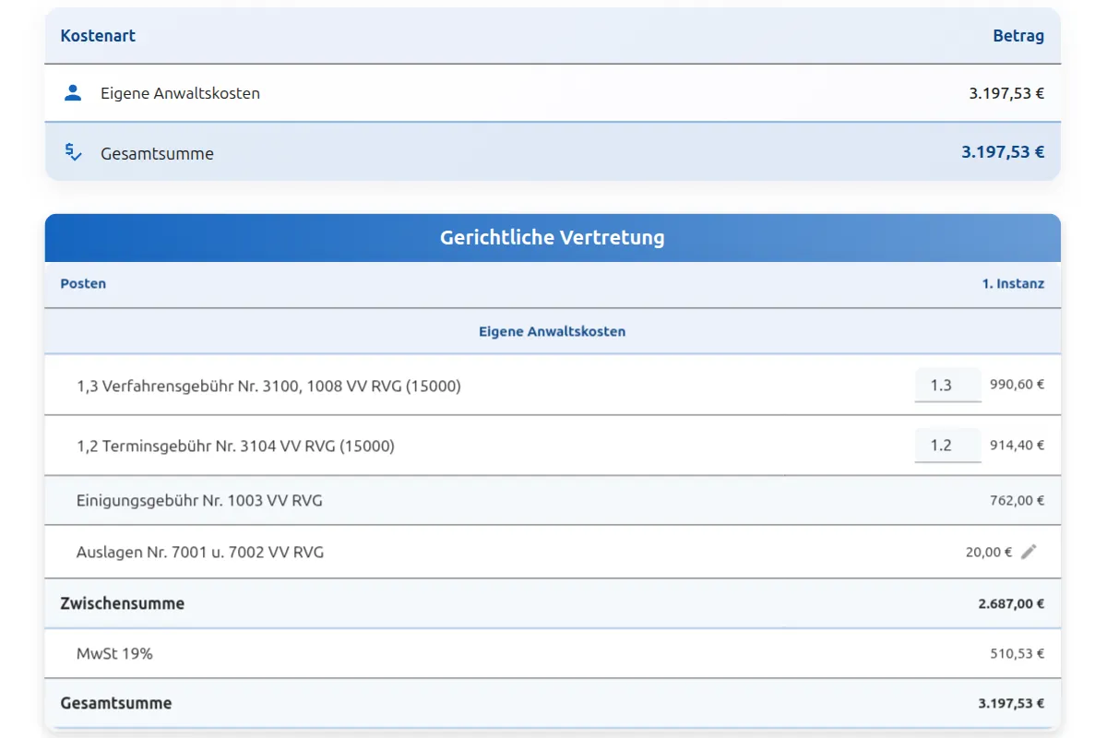1107x738 pixels.
Task: Click the 990,60 € fee amount
Action: (1018, 385)
